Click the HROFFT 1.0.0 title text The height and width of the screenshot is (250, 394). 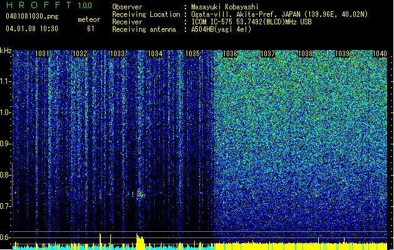49,5
